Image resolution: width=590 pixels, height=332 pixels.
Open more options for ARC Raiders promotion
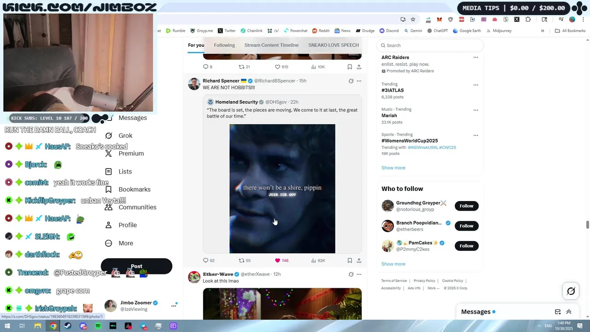476,58
